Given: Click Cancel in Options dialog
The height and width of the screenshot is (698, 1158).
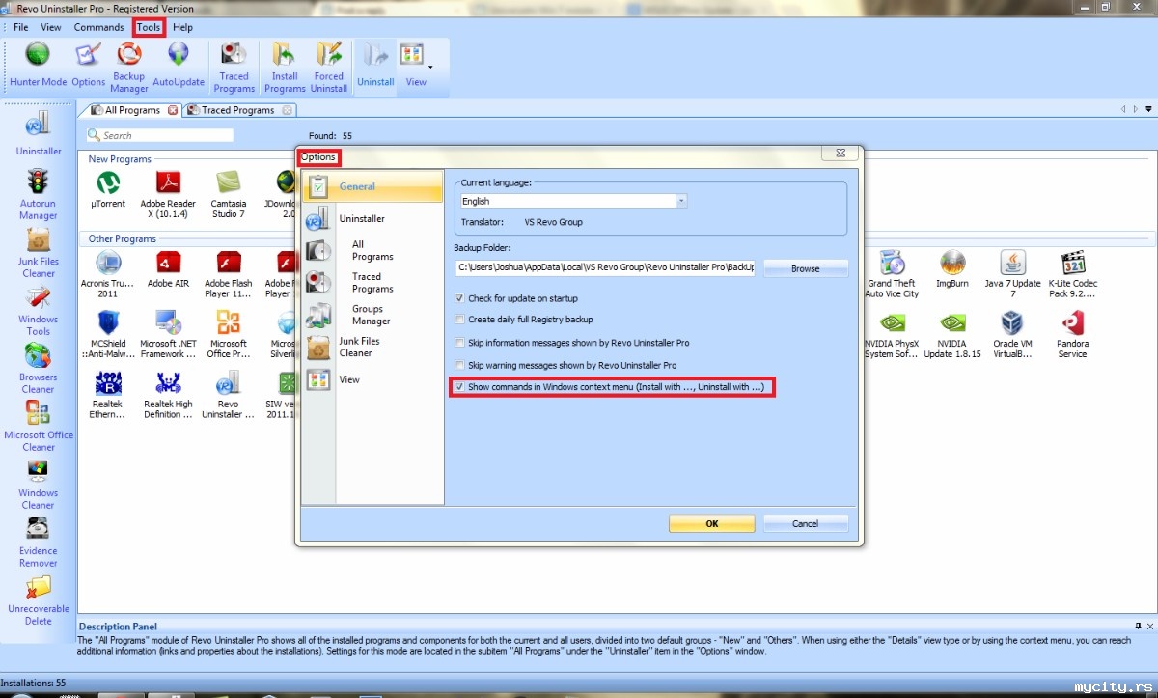Looking at the screenshot, I should tap(806, 523).
